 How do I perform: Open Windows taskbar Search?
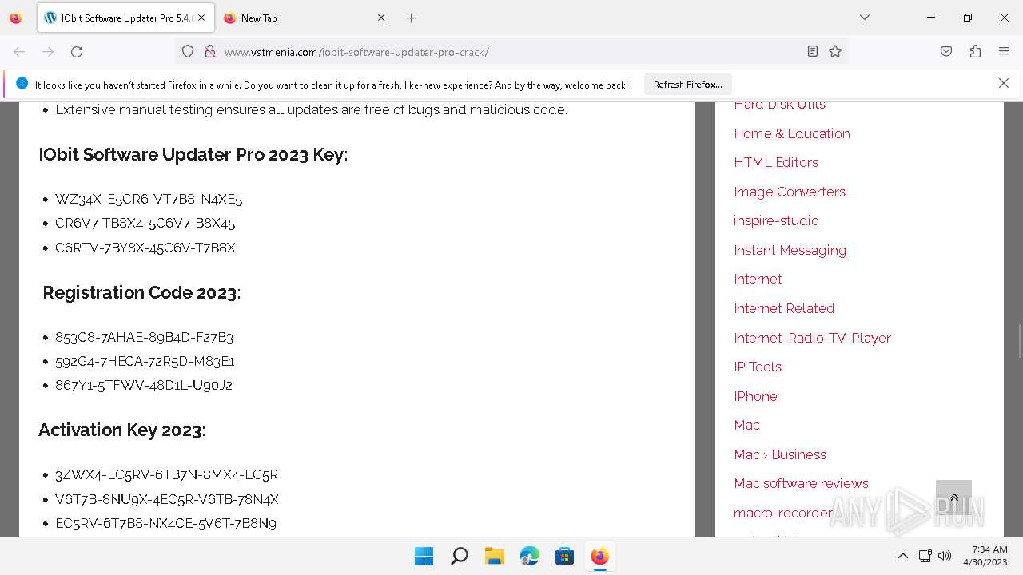(x=459, y=556)
